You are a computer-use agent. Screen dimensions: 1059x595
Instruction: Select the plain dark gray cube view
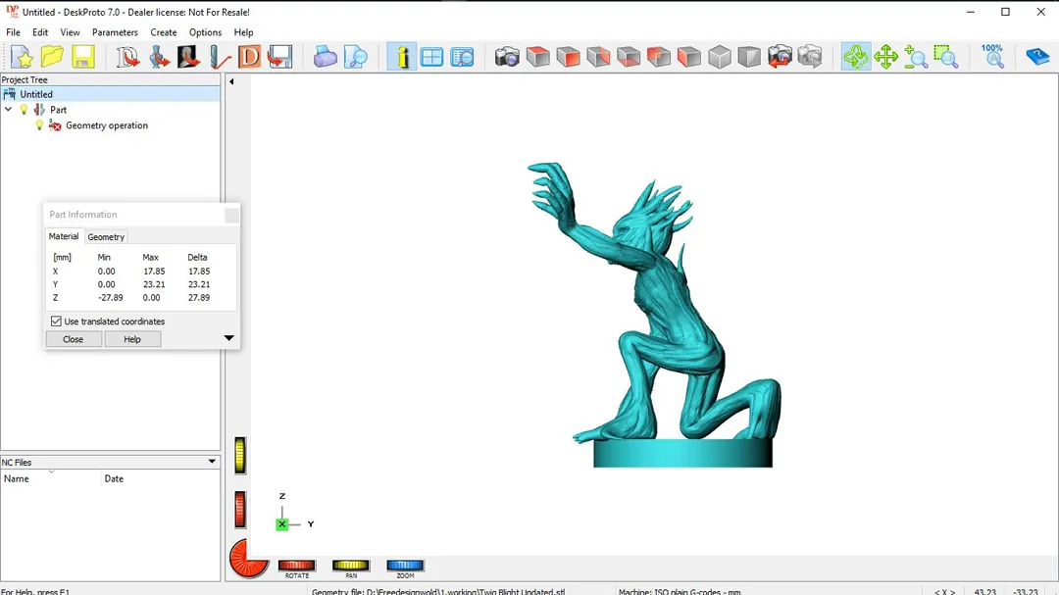pos(749,57)
